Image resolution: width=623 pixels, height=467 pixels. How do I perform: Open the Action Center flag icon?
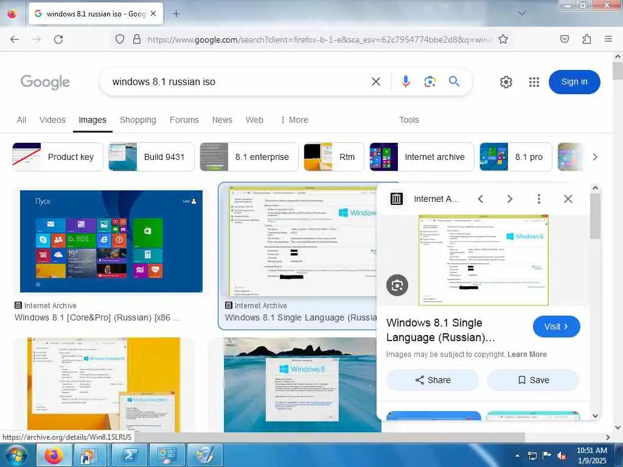547,455
